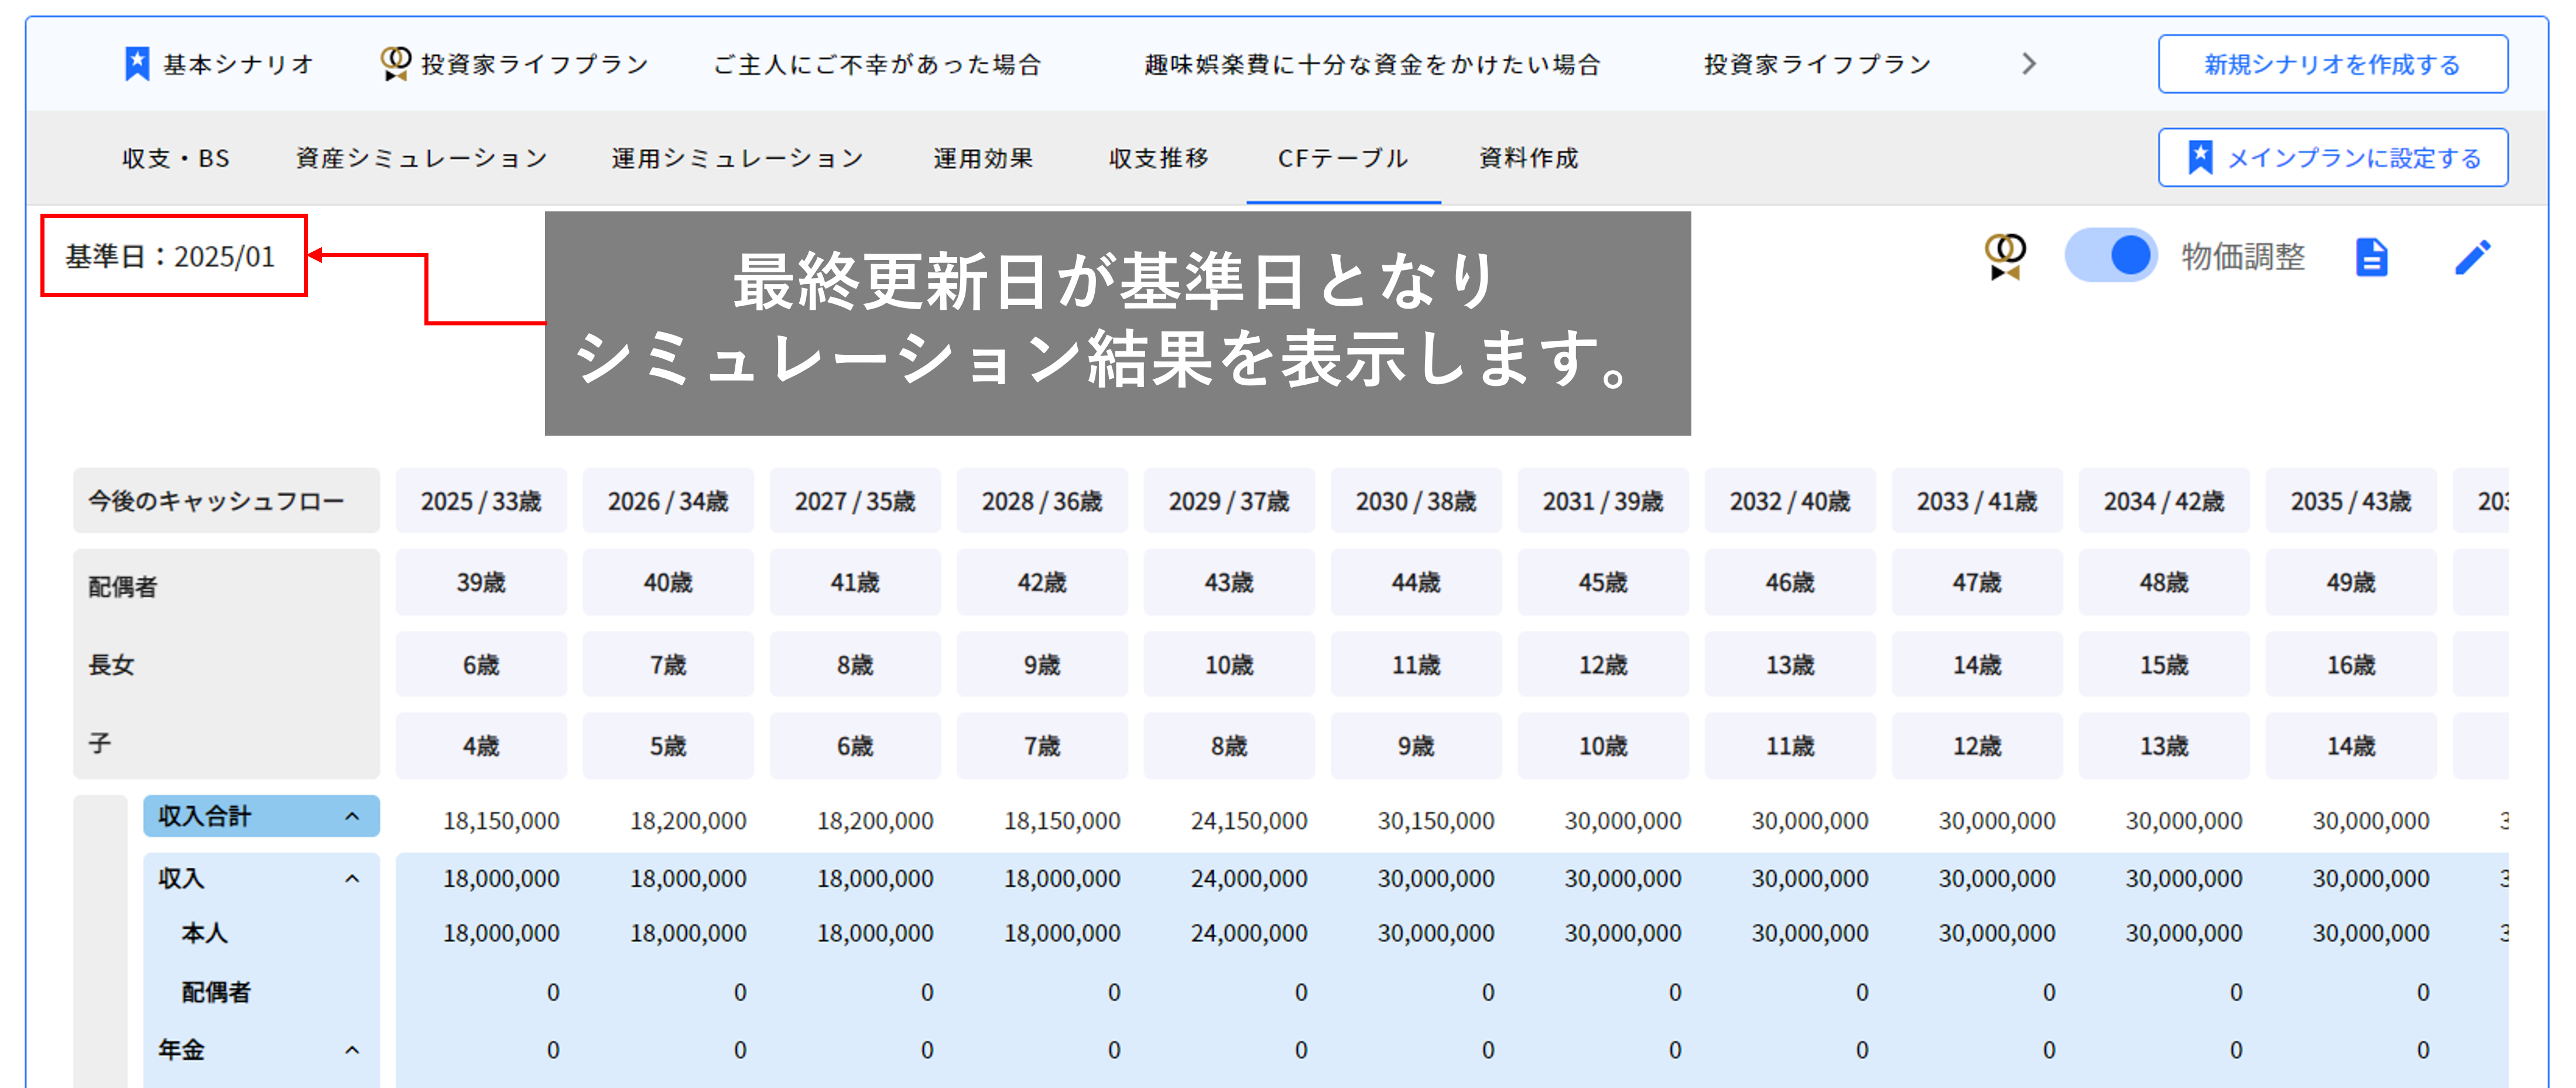Collapse the 収入 section chevron
This screenshot has height=1088, width=2576.
click(x=352, y=878)
